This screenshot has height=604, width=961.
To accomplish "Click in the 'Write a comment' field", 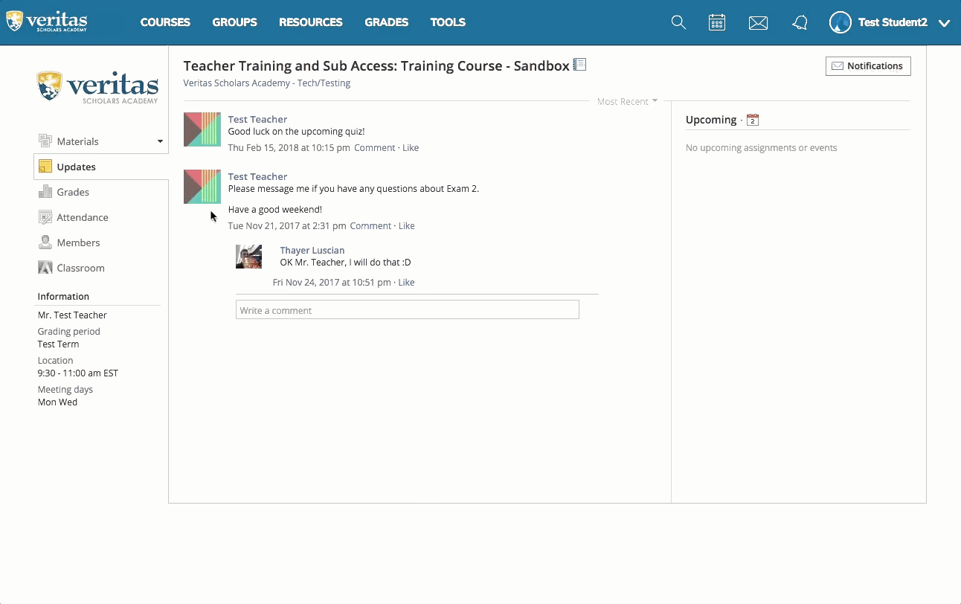I will (408, 310).
